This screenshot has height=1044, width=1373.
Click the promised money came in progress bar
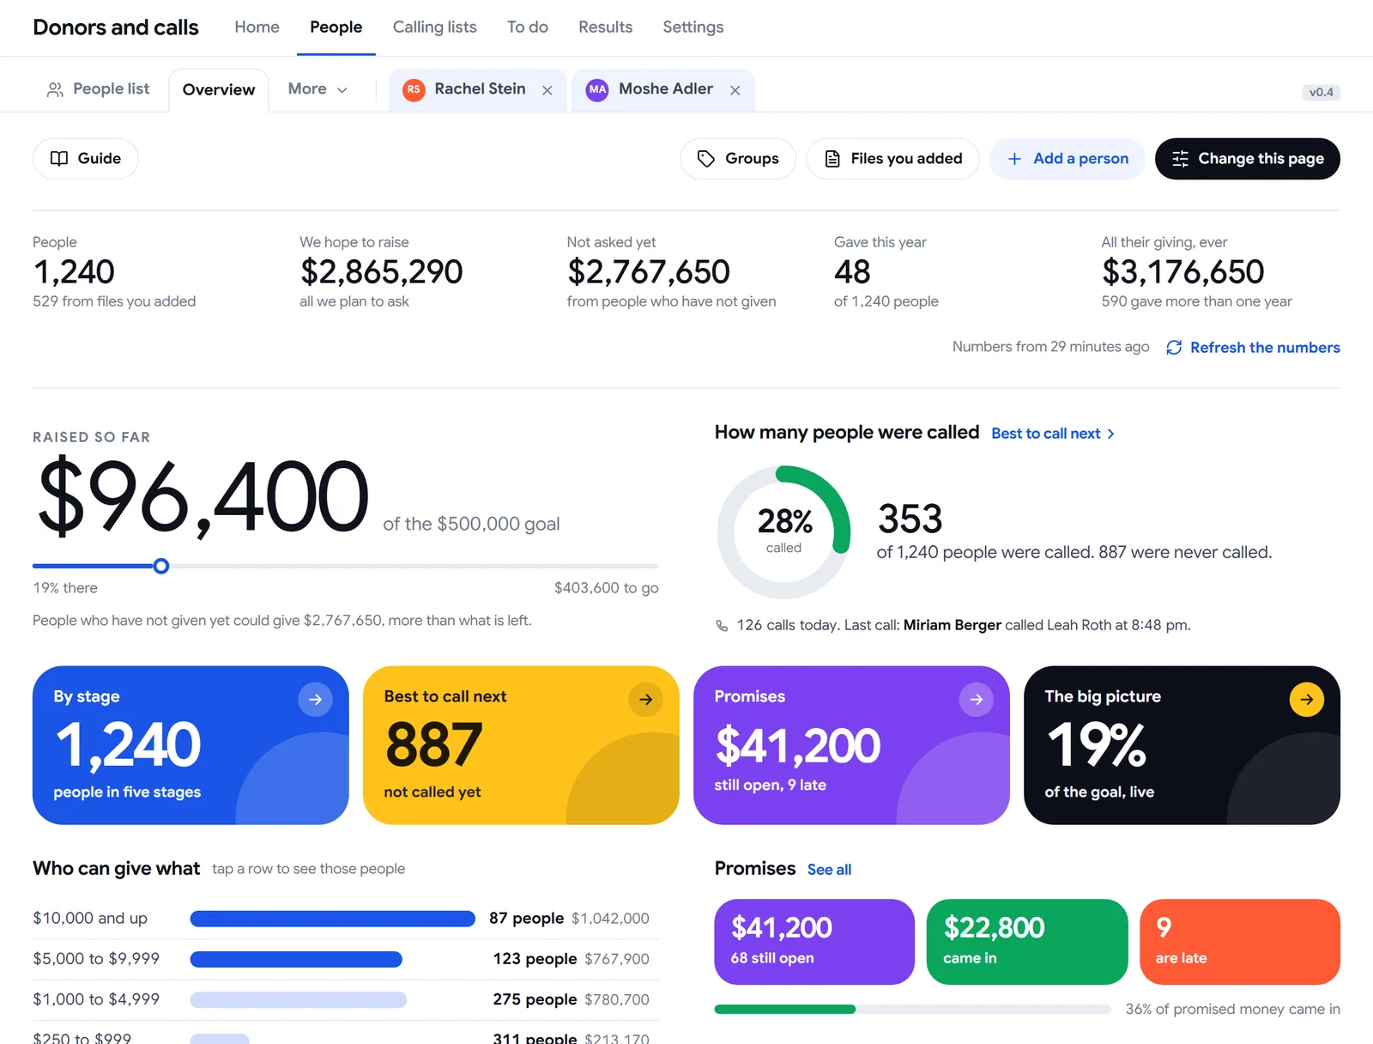tap(912, 1010)
